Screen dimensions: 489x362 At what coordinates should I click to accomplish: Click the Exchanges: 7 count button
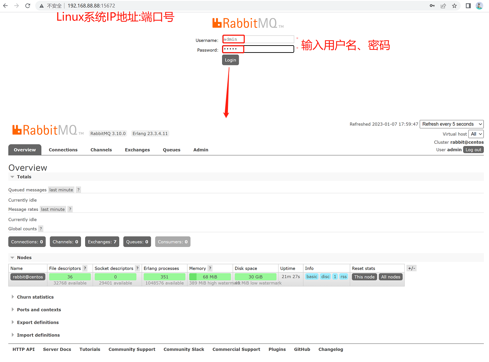point(102,242)
